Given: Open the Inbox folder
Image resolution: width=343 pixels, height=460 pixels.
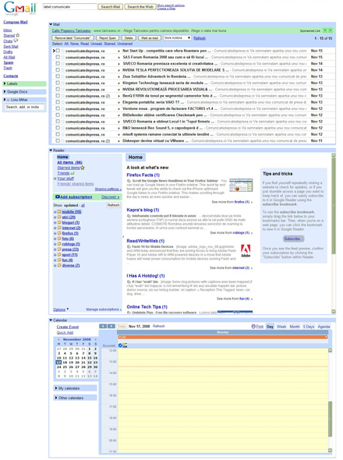Looking at the screenshot, I should point(8,30).
